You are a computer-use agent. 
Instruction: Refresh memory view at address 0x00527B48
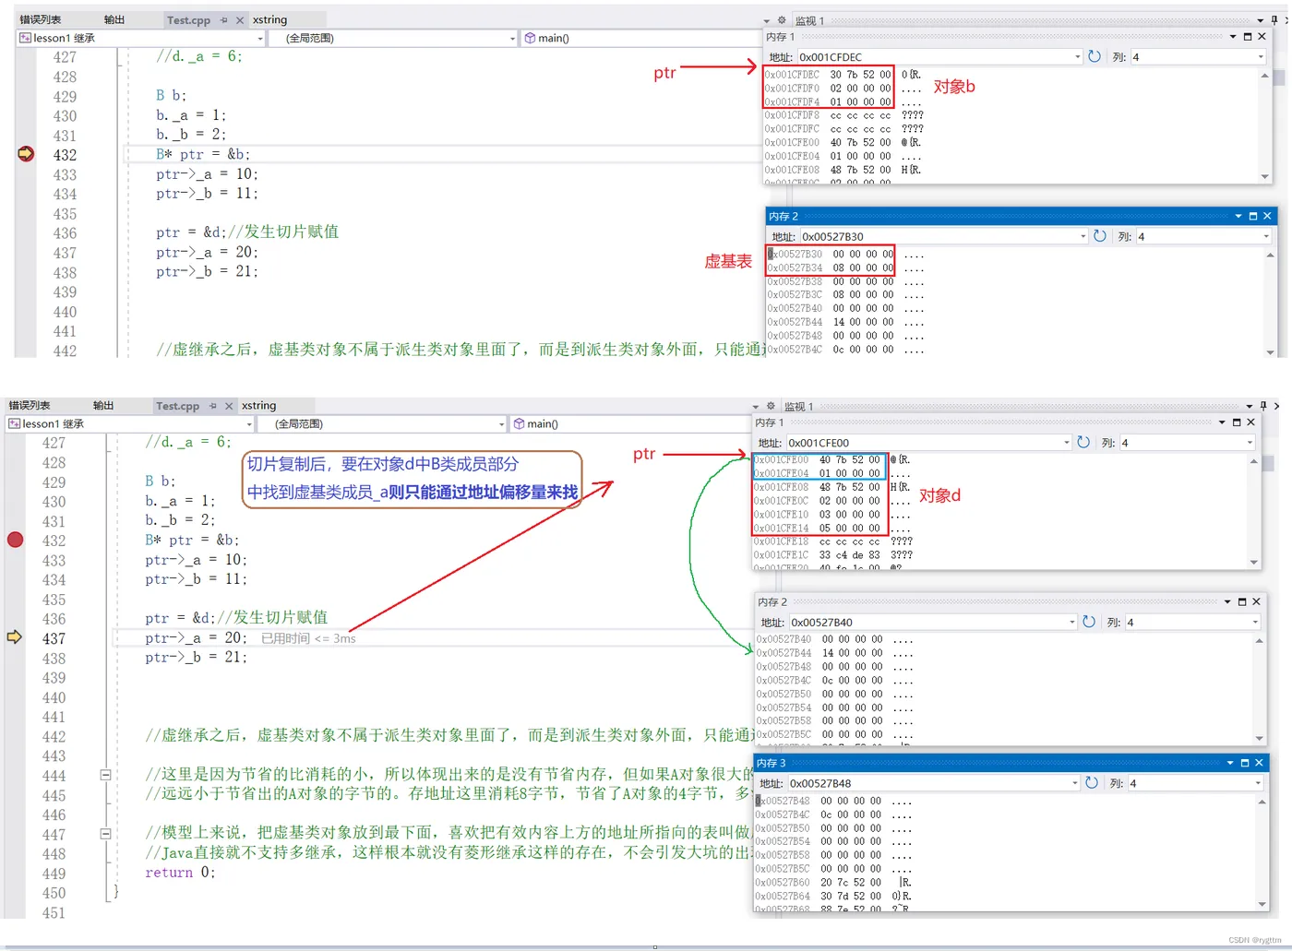(1092, 782)
